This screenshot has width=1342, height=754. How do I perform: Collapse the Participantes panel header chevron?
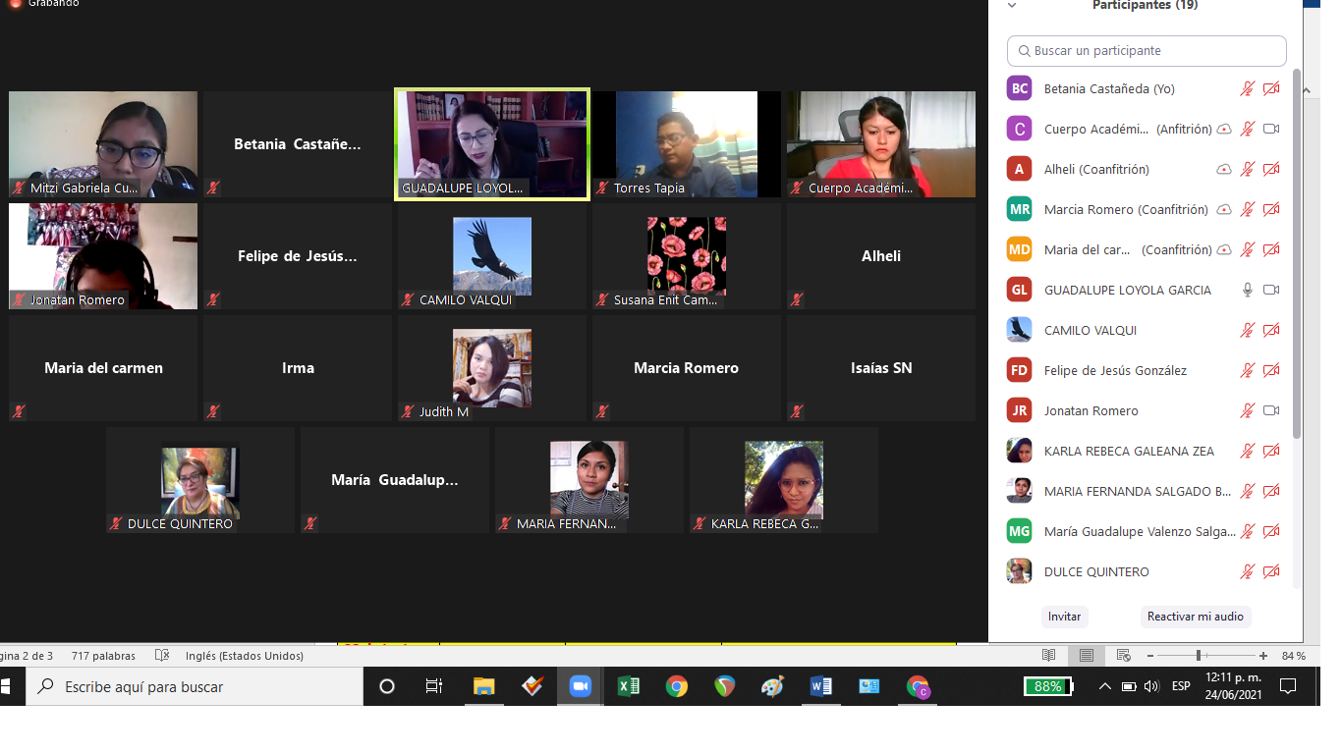pos(1012,6)
